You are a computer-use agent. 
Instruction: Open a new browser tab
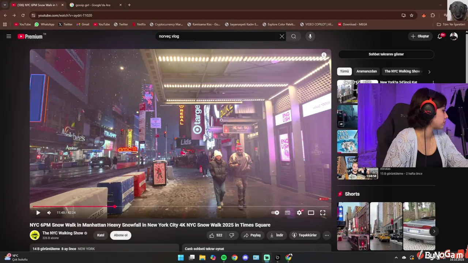(x=129, y=5)
